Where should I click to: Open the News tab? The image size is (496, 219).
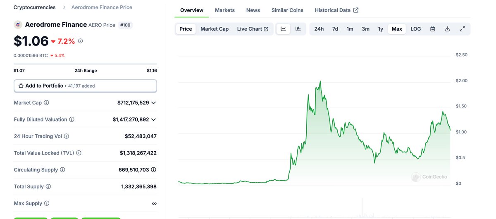[x=253, y=10]
